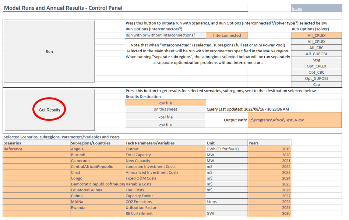This screenshot has width=349, height=220.
Task: Select year 2024 cell
Action: (269, 178)
